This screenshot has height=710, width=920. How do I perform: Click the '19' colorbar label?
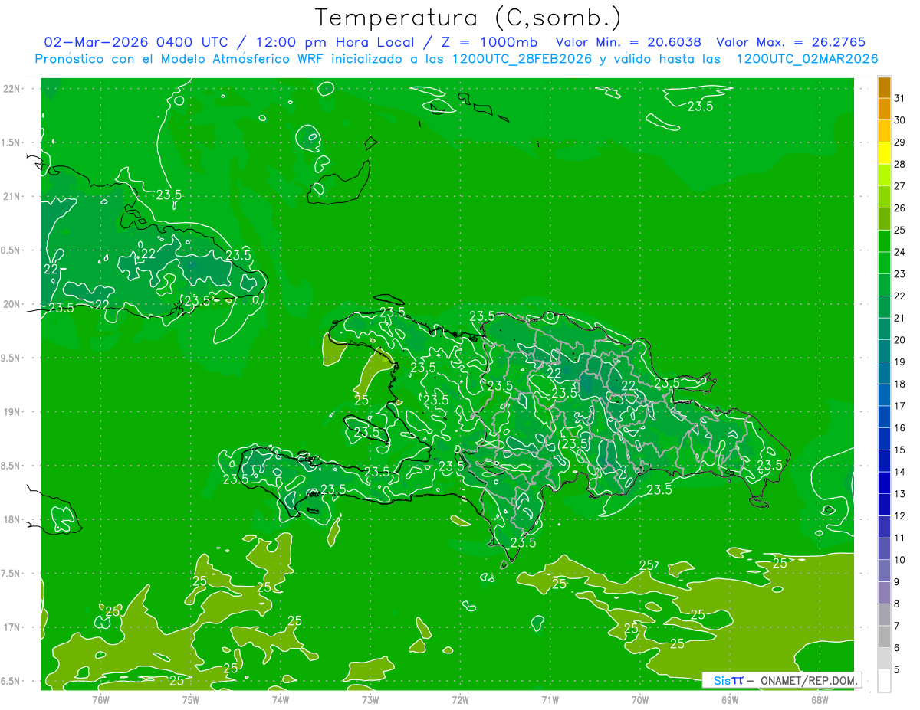(x=900, y=362)
